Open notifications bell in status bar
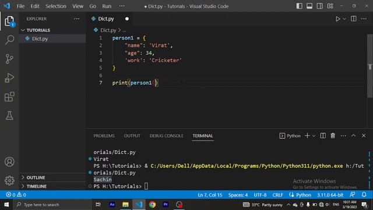Screen dimensions: 373x210 pos(364,194)
